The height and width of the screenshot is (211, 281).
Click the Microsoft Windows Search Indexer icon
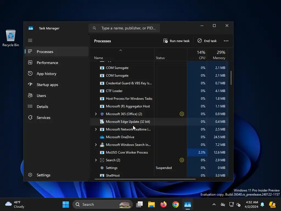click(102, 145)
